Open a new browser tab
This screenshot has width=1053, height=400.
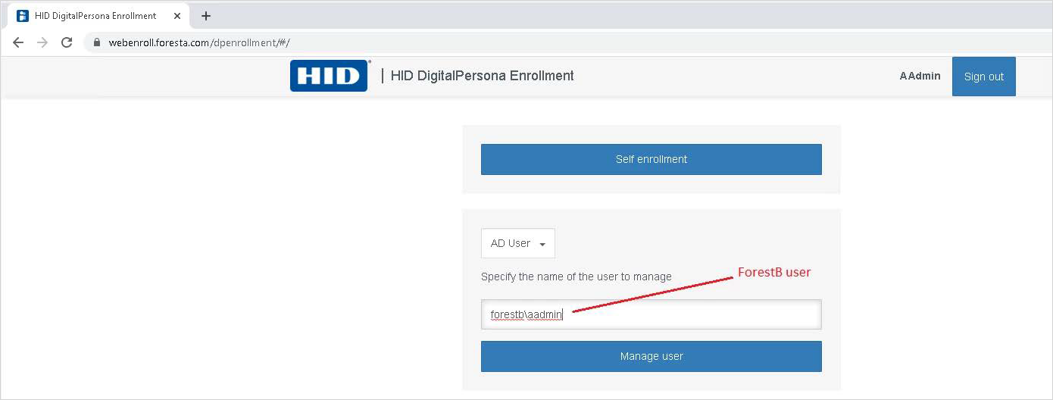tap(206, 16)
